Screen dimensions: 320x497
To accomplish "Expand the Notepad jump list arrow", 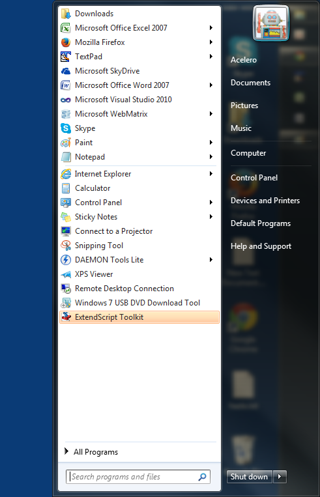I will (211, 157).
